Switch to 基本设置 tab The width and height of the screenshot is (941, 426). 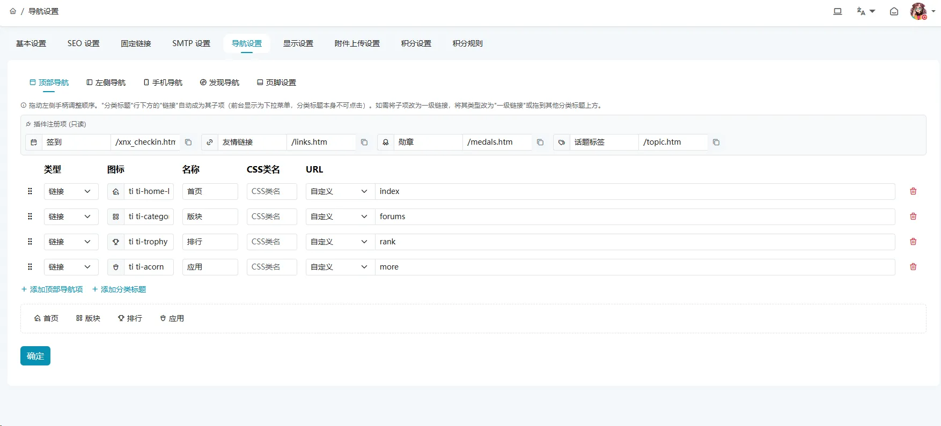coord(31,43)
